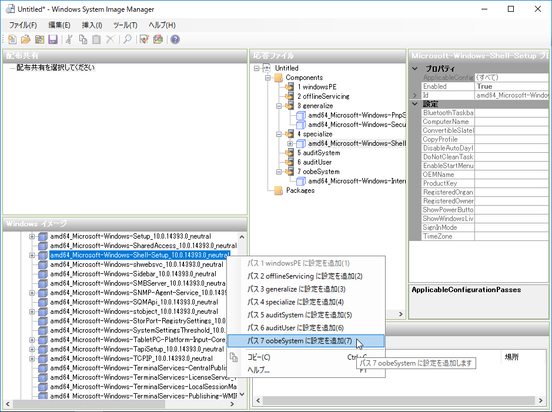The height and width of the screenshot is (412, 552).
Task: Click answer file pane scroll right arrow
Action: (x=400, y=314)
